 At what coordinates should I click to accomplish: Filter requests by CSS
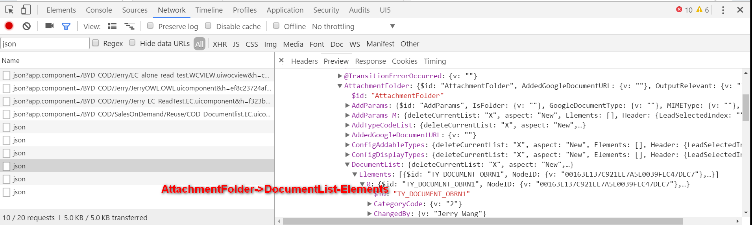[x=252, y=44]
